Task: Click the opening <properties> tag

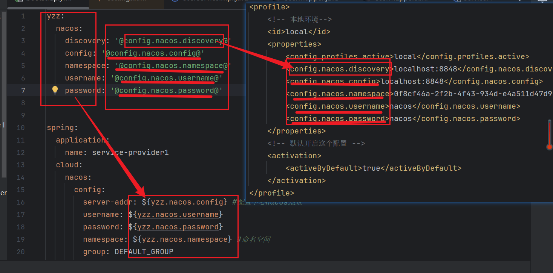Action: pyautogui.click(x=294, y=44)
